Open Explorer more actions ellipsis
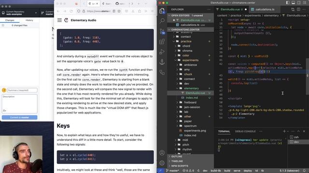The height and width of the screenshot is (173, 309). point(209,10)
